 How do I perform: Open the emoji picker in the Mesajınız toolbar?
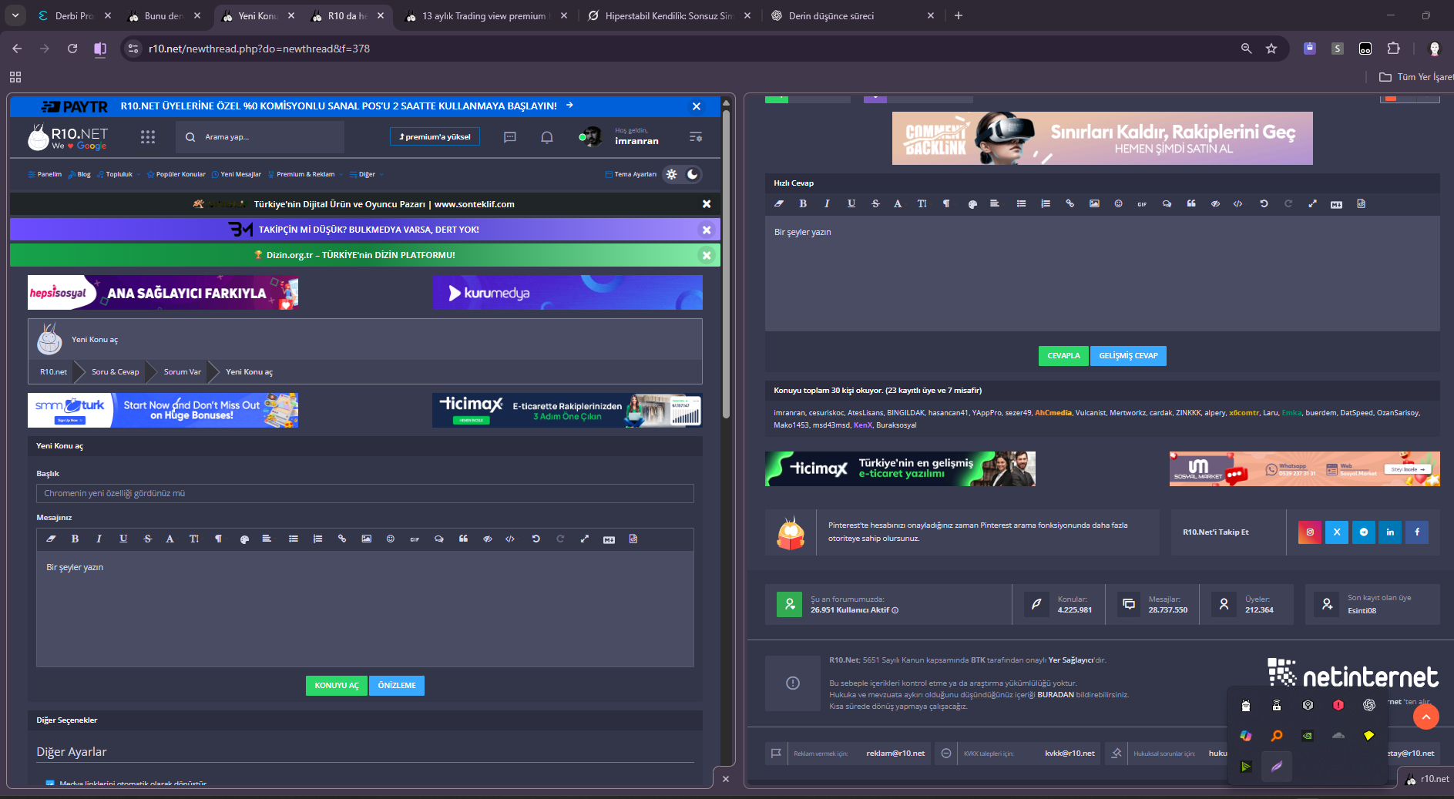point(391,539)
